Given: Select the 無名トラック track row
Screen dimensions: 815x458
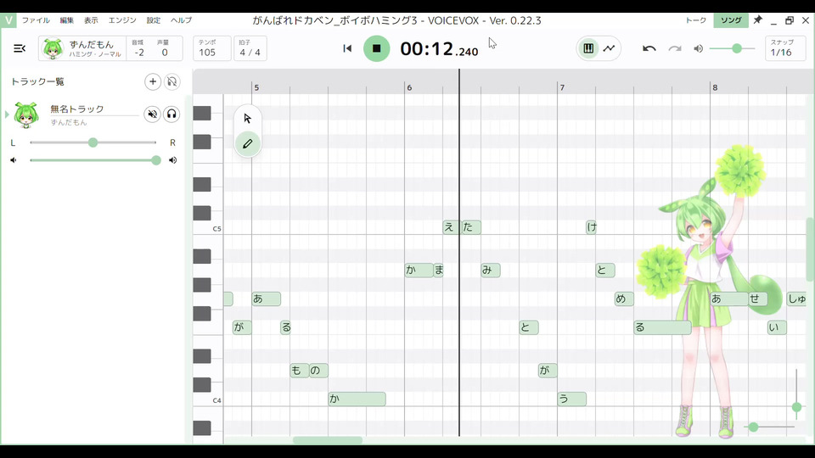Looking at the screenshot, I should click(93, 114).
